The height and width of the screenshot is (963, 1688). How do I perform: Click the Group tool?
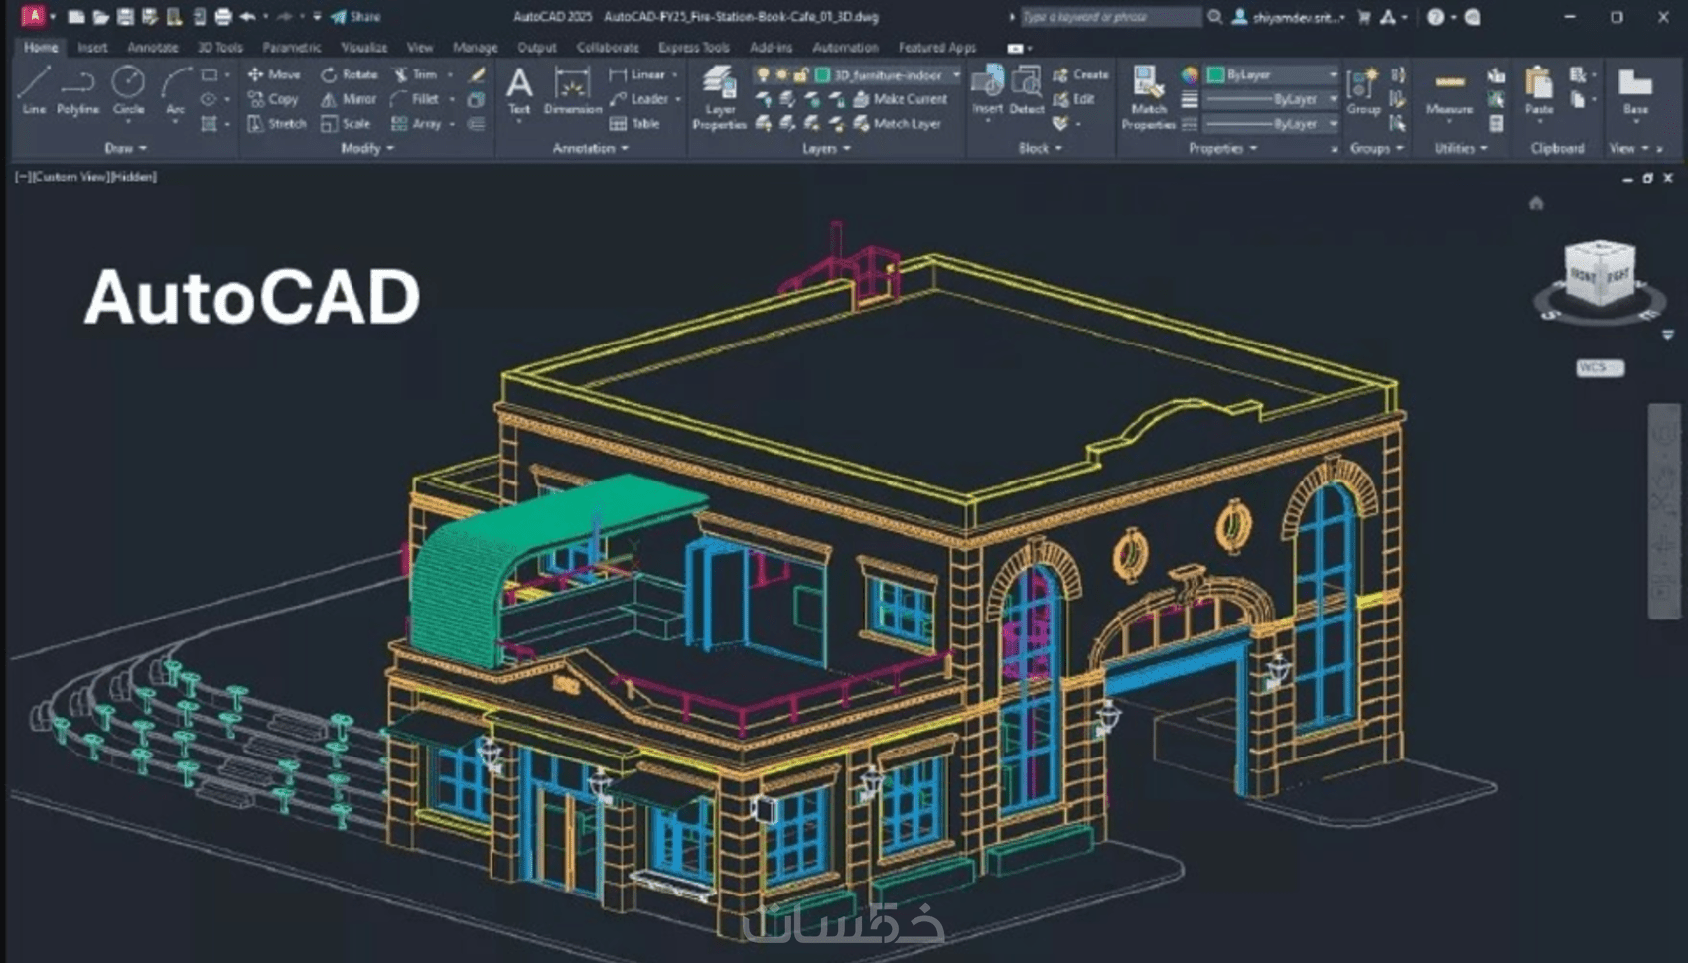1363,90
